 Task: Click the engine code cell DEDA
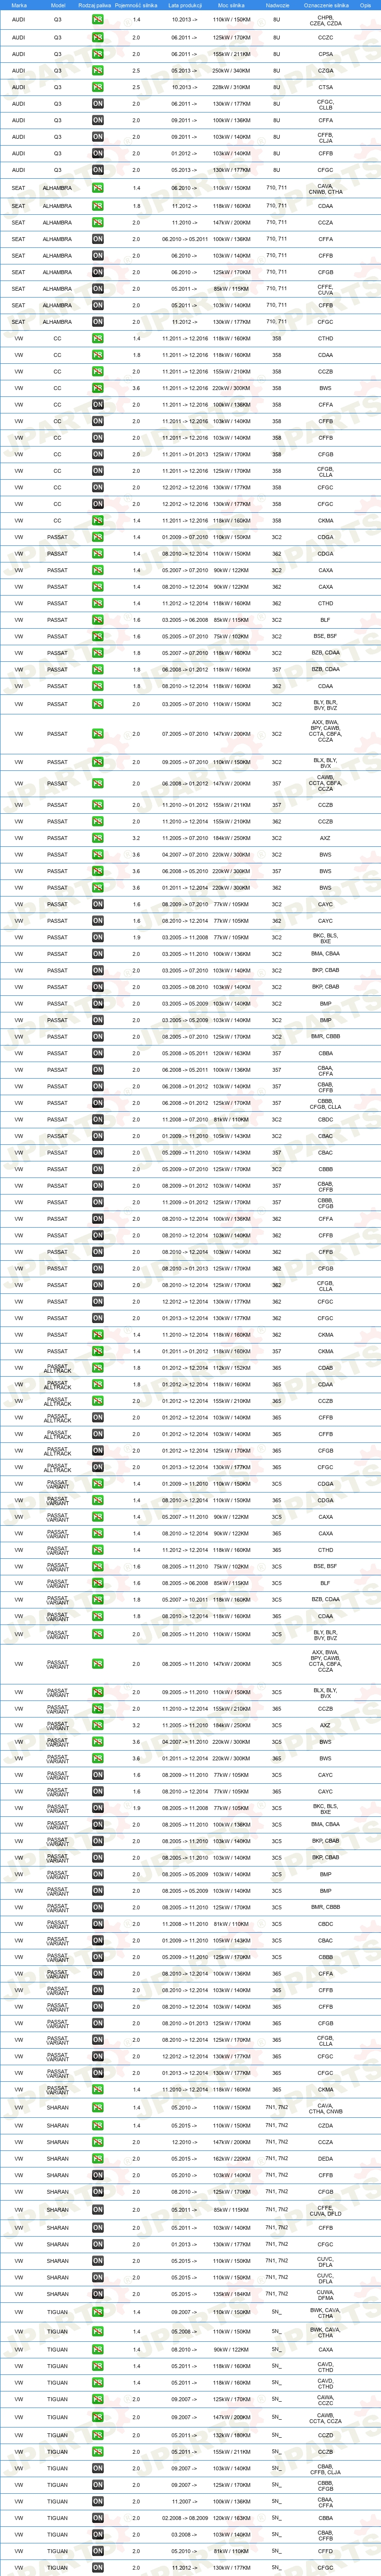[326, 2158]
